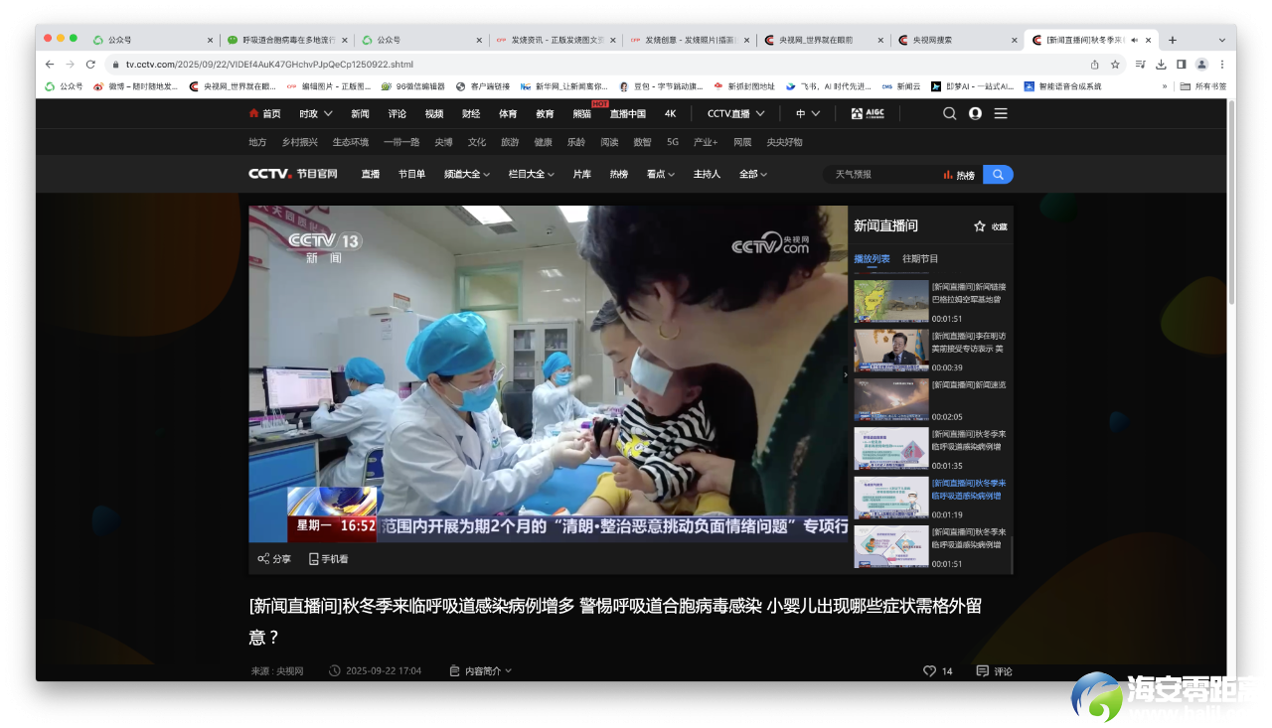Expand the 内容简介 description section
Screen dimensions: 1272x728
coord(480,671)
